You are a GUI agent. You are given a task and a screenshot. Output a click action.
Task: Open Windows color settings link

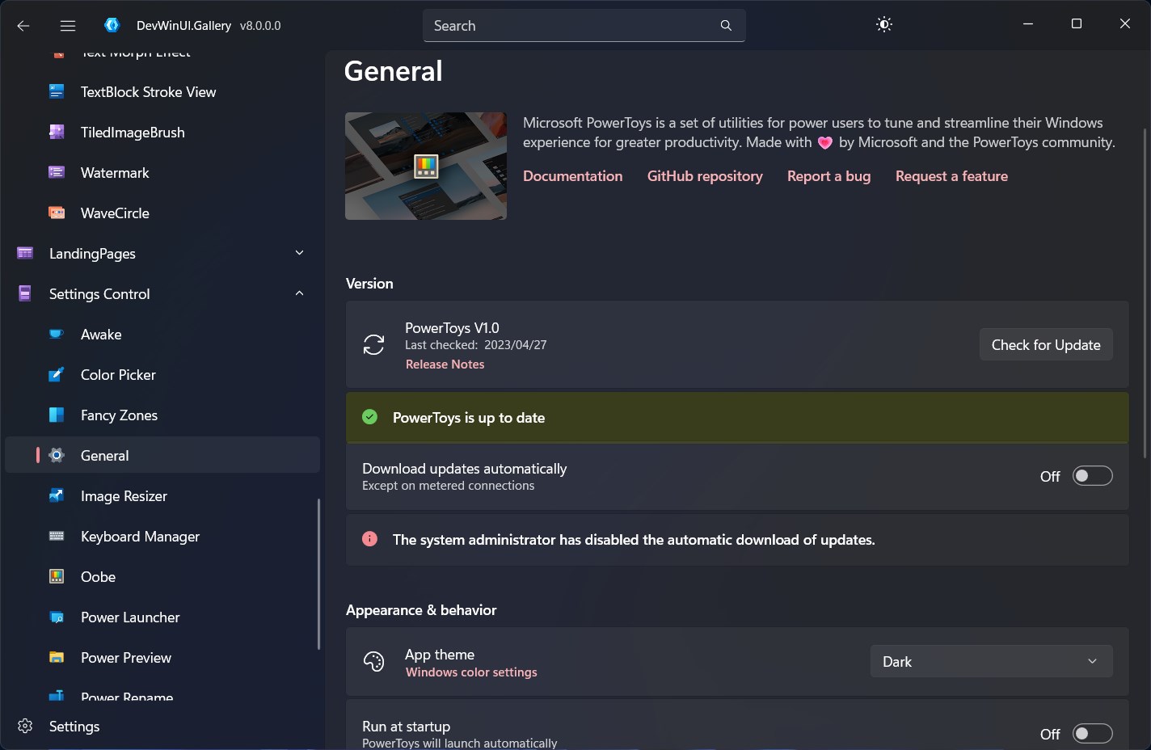point(471,672)
